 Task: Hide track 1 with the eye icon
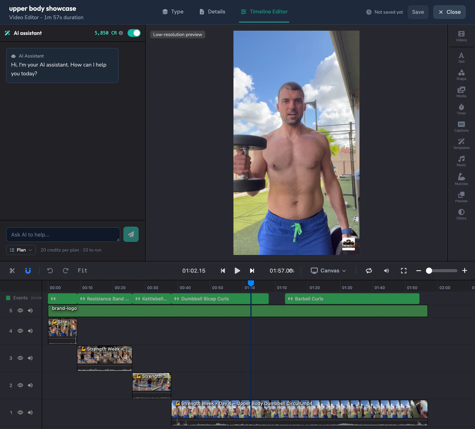tap(20, 413)
